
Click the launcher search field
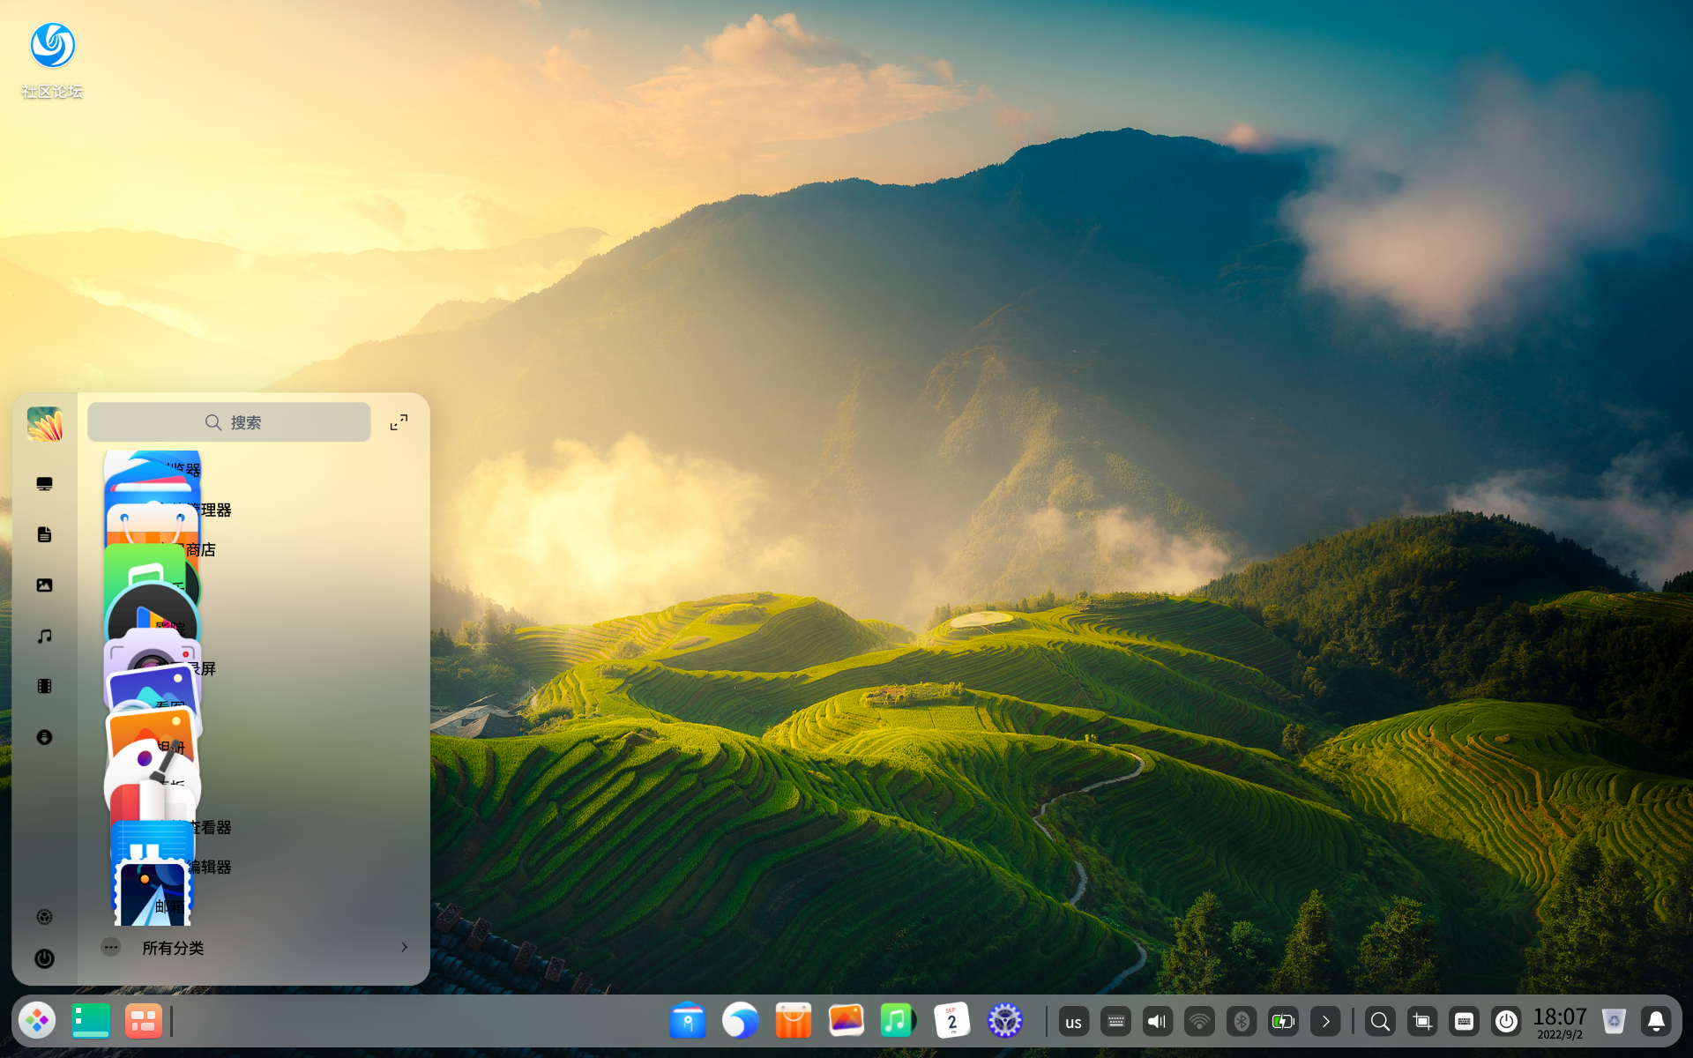(229, 422)
